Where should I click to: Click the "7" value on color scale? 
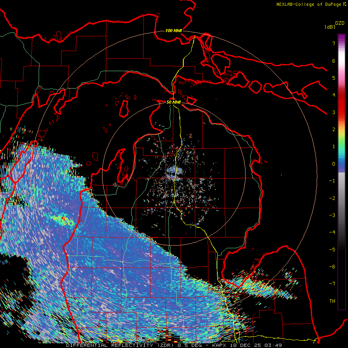point(334,43)
